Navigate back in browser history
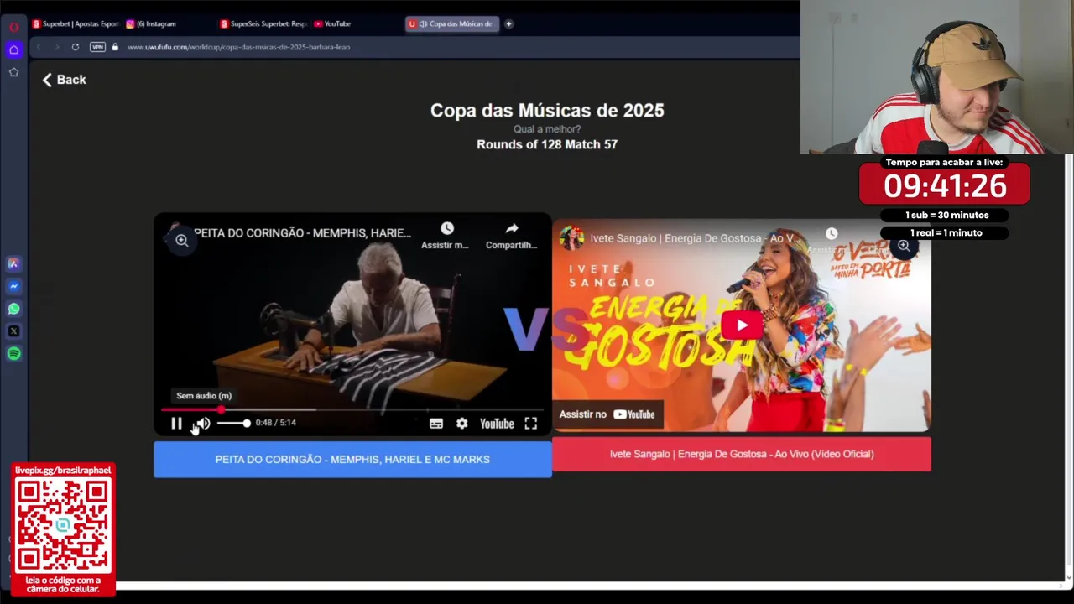This screenshot has height=604, width=1074. pyautogui.click(x=39, y=47)
